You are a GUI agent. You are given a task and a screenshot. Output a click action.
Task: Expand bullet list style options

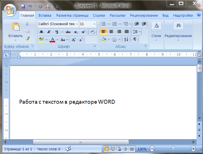pyautogui.click(x=109, y=24)
